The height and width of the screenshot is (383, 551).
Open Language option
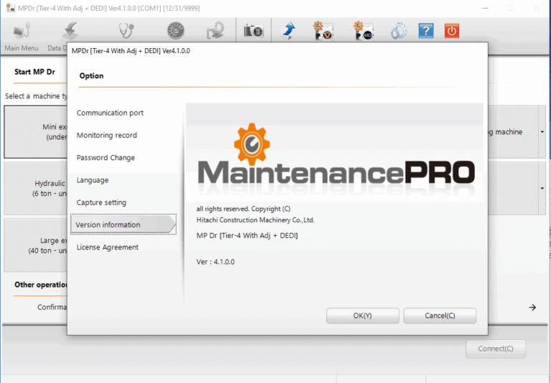(x=93, y=180)
